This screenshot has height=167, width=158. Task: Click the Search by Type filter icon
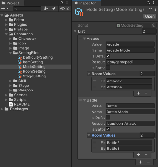(x=46, y=8)
